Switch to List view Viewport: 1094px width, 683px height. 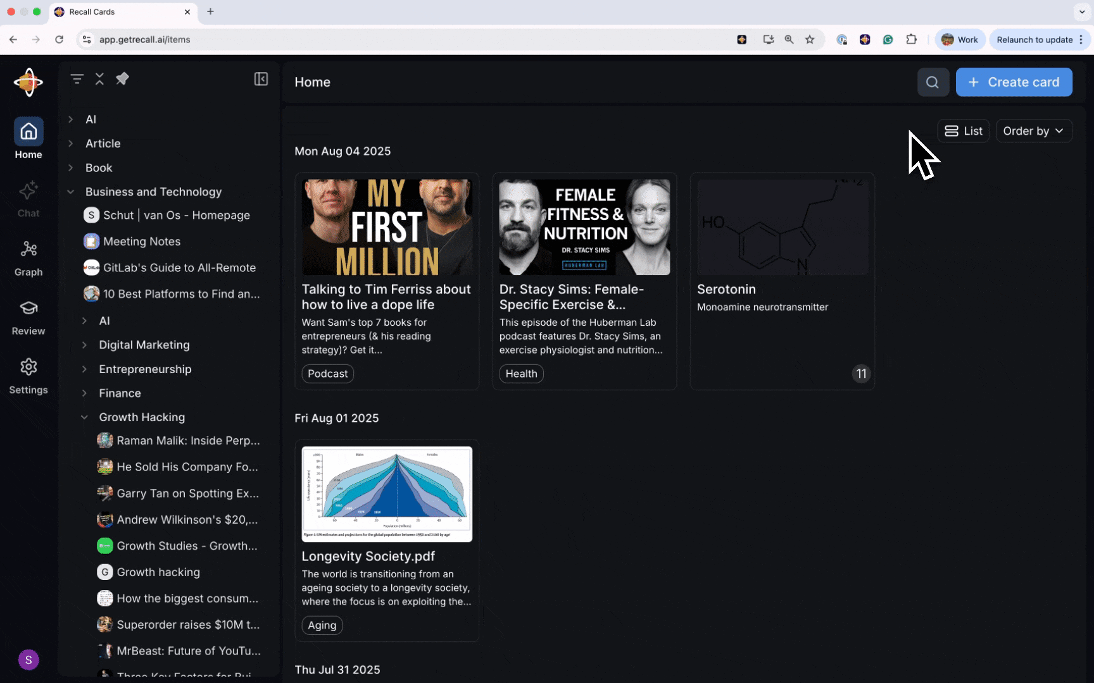coord(963,131)
